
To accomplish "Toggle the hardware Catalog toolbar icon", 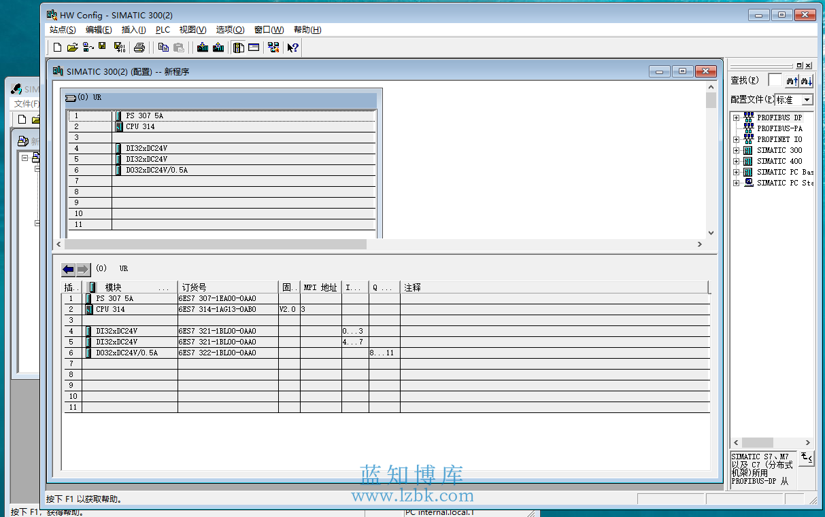I will [x=239, y=48].
